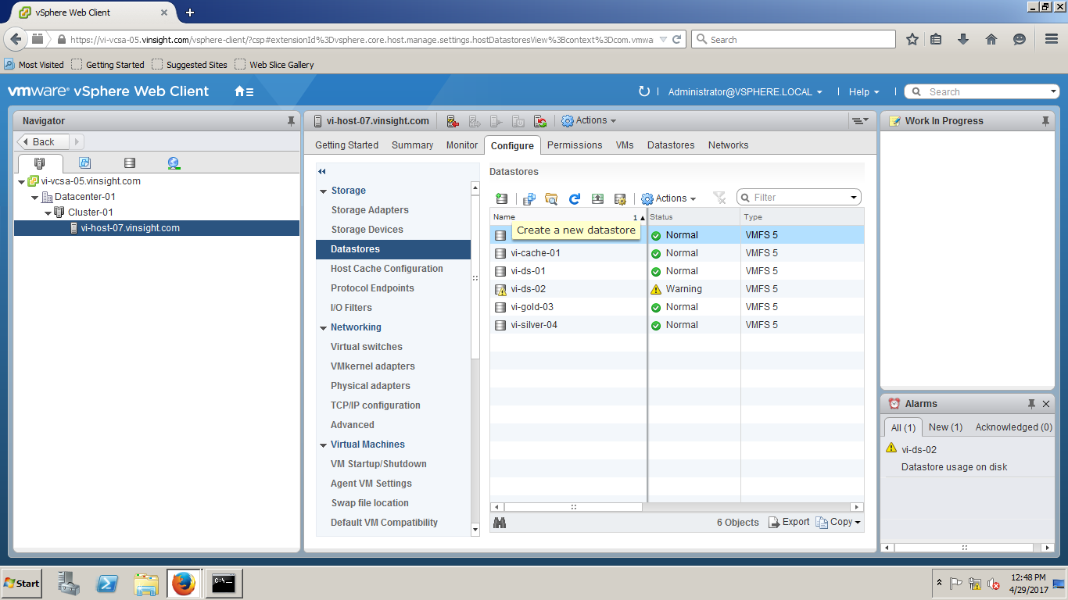This screenshot has width=1068, height=600.
Task: Open Storage Devices settings
Action: [367, 230]
